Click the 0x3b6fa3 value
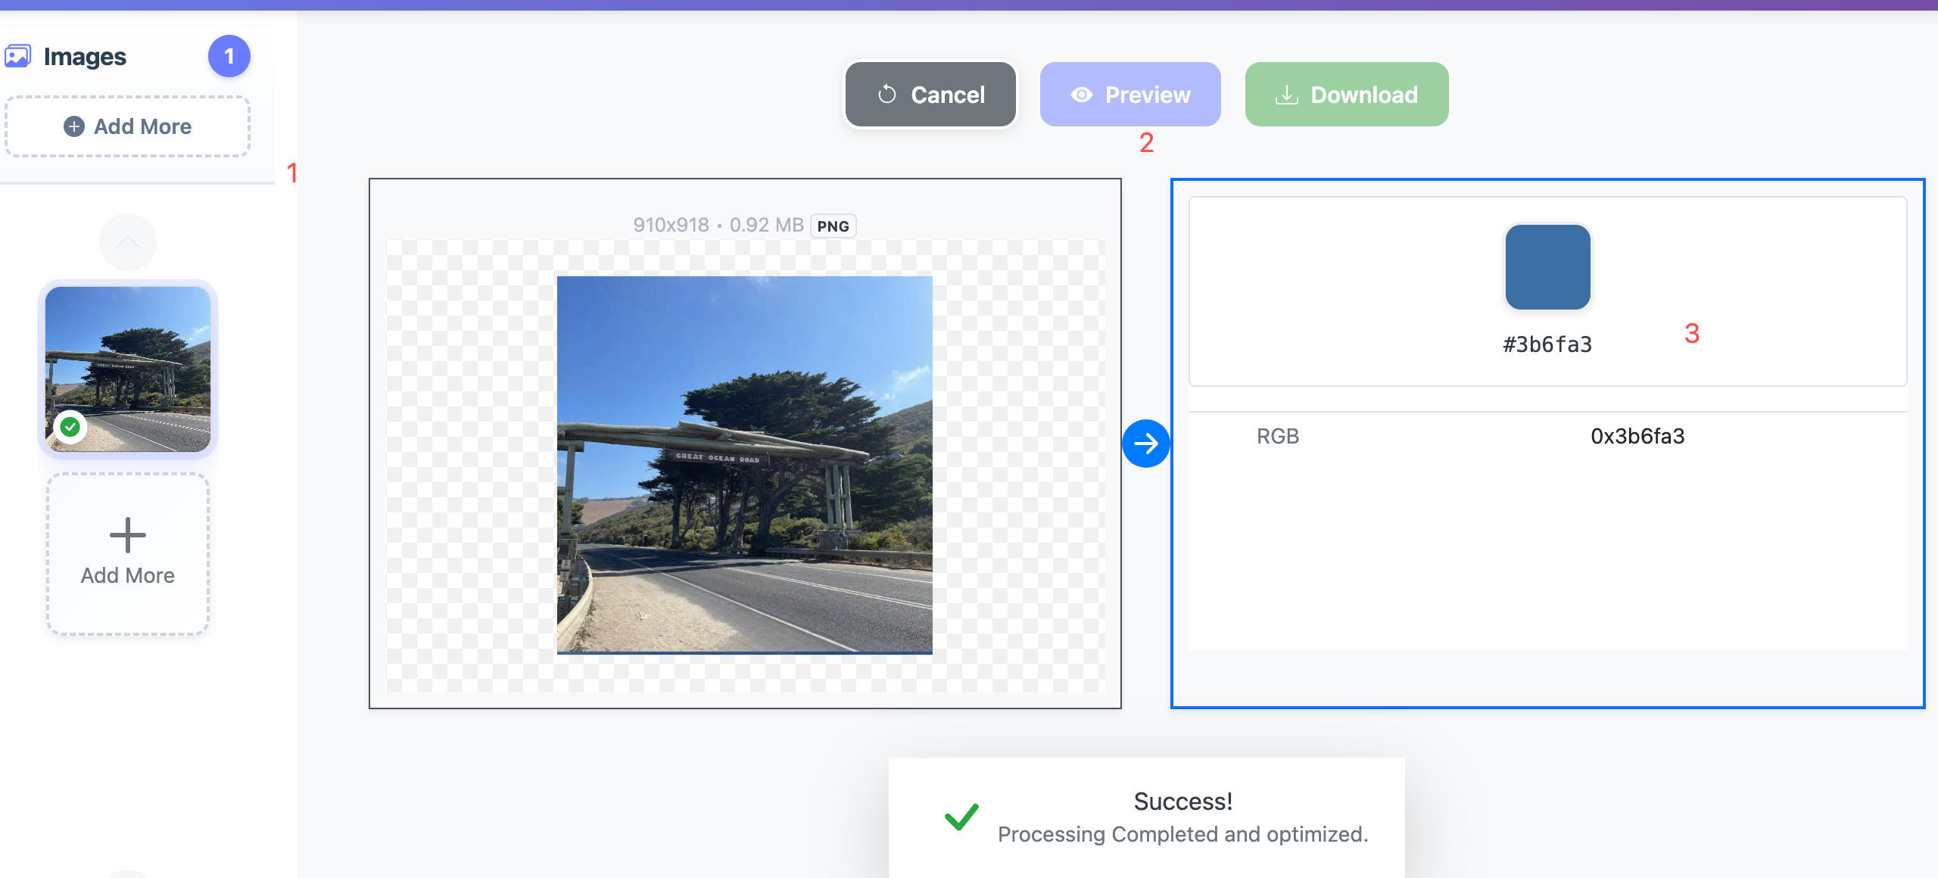 pos(1637,436)
